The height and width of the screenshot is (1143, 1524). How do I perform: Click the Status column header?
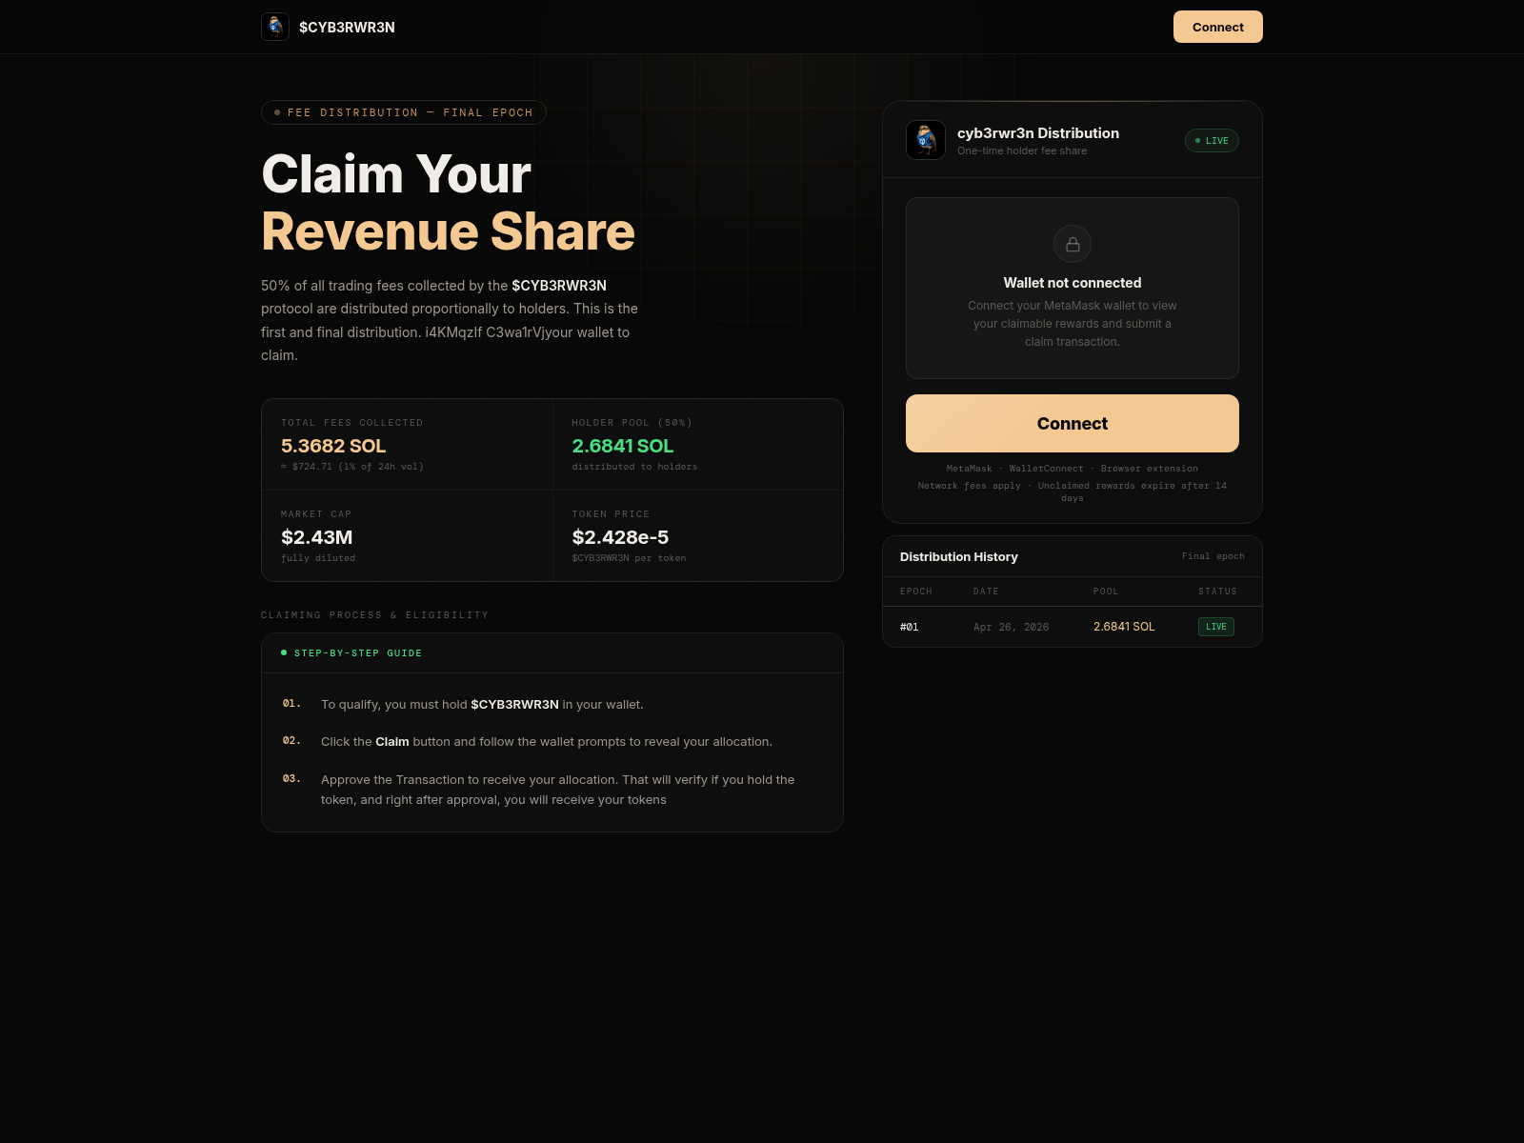pos(1217,592)
